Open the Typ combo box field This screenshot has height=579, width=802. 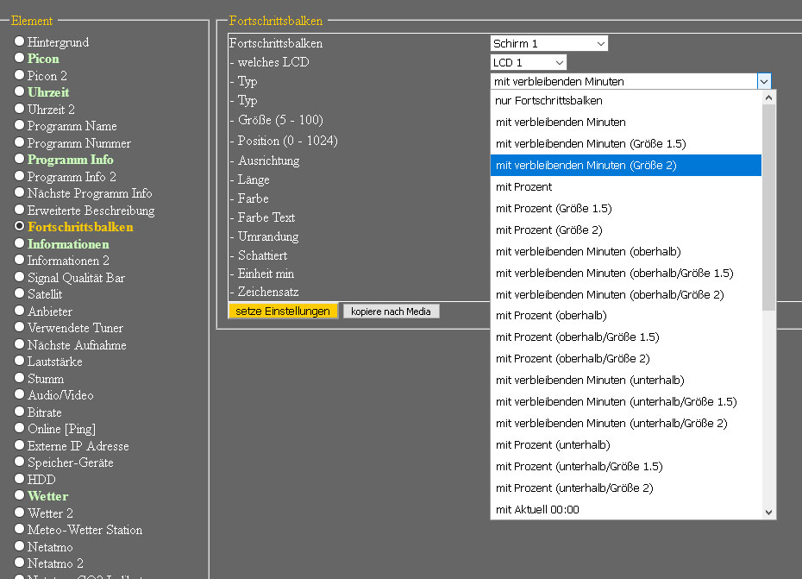pyautogui.click(x=630, y=81)
